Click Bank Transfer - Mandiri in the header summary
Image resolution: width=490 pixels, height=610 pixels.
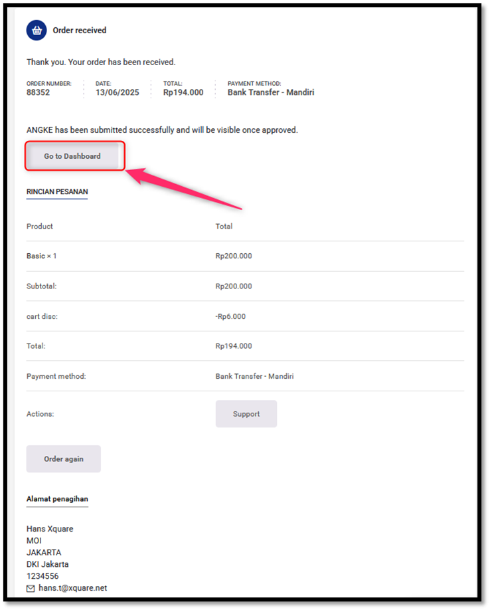pyautogui.click(x=271, y=92)
